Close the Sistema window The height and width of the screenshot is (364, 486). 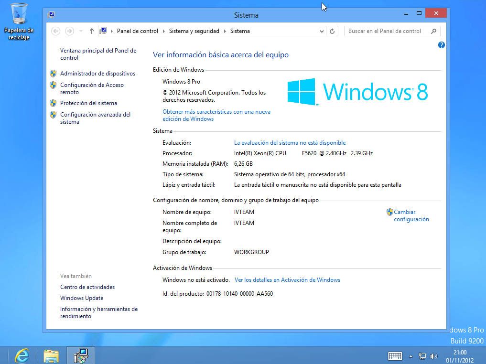[x=436, y=13]
